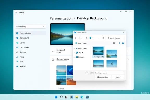Open Task View from the taskbar
The image size is (150, 100).
click(x=66, y=97)
